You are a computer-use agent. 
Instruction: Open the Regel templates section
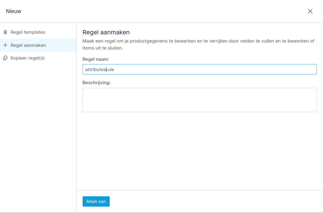[28, 32]
